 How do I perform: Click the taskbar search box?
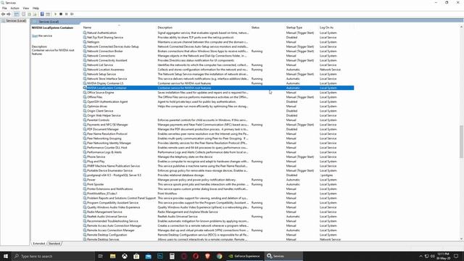click(x=53, y=256)
